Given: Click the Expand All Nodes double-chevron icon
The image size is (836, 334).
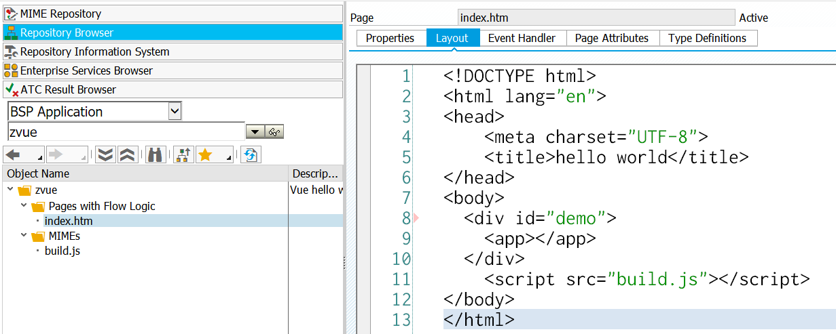Looking at the screenshot, I should click(x=105, y=155).
